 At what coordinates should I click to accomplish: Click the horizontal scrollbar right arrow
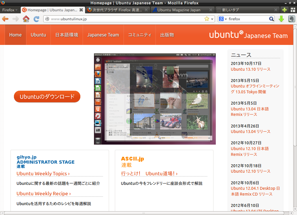(x=291, y=213)
